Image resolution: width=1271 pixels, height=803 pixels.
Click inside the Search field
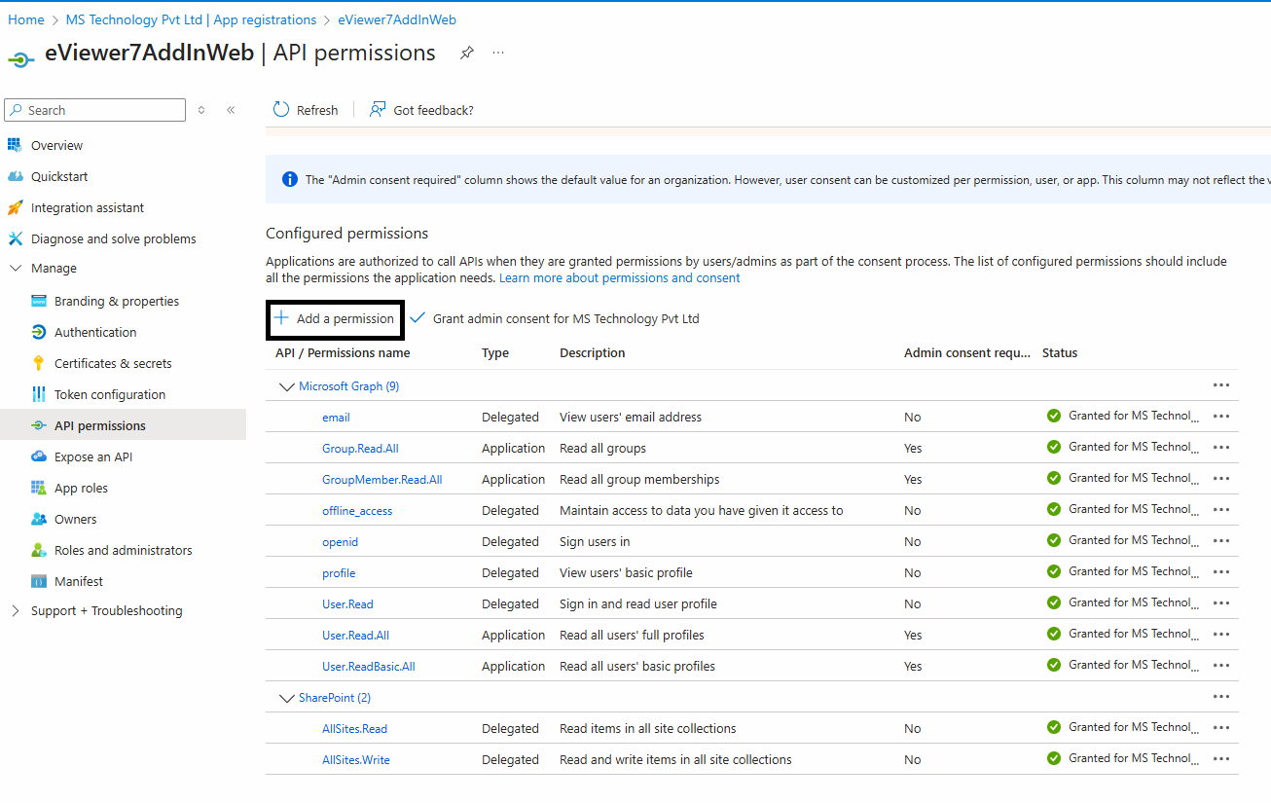pyautogui.click(x=94, y=109)
